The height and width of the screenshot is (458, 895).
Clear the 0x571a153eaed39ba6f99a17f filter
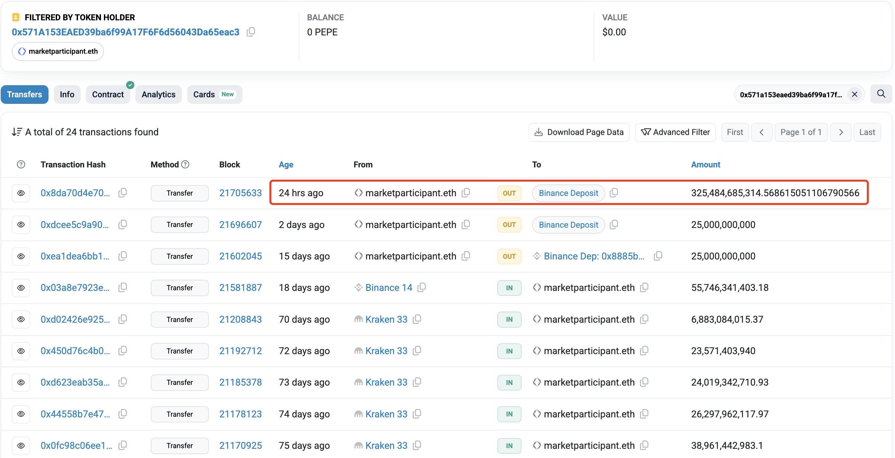[x=854, y=94]
